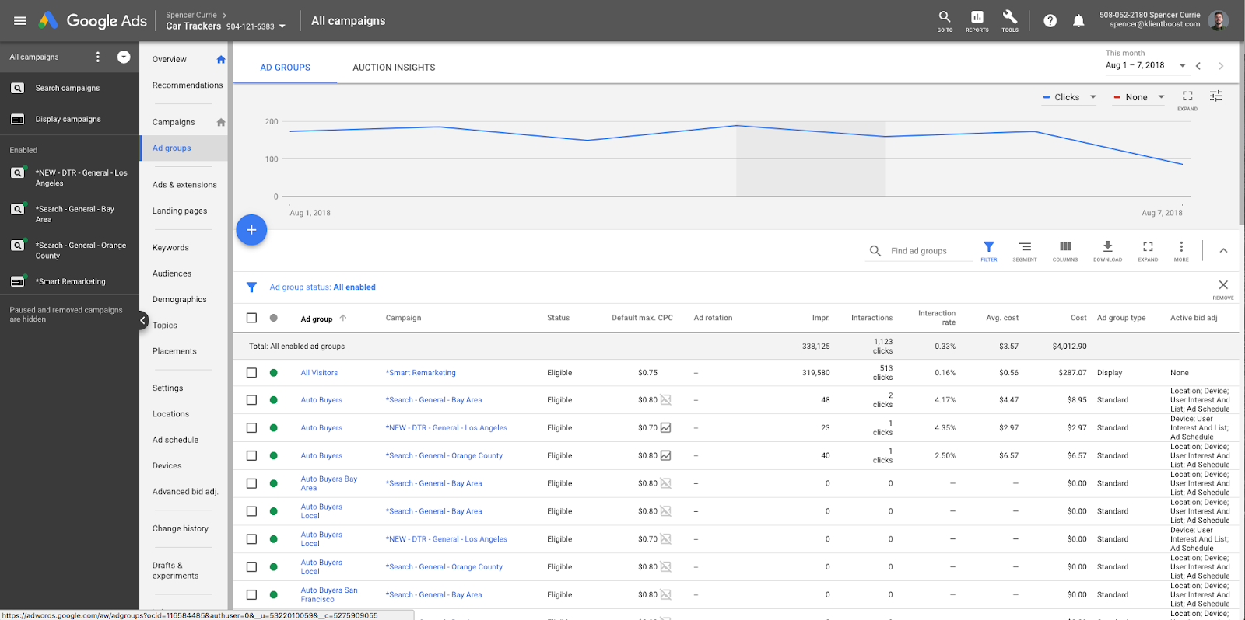The image size is (1245, 620).
Task: Click the blue plus add button
Action: (251, 230)
